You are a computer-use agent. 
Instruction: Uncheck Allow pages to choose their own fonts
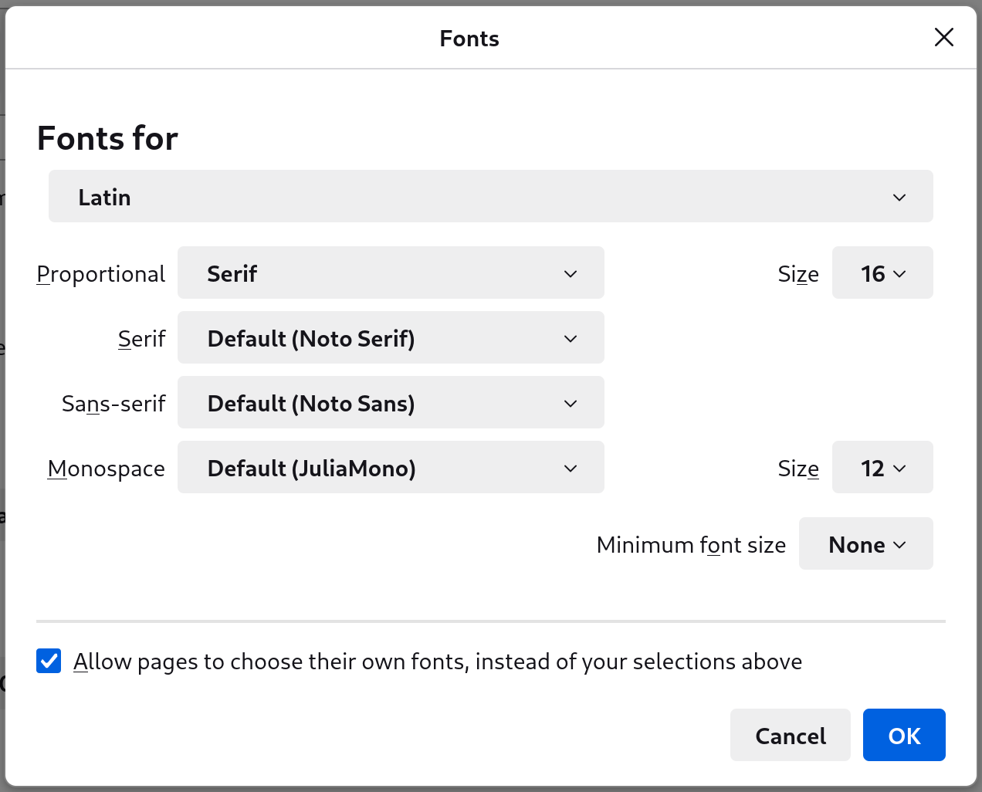(x=49, y=661)
